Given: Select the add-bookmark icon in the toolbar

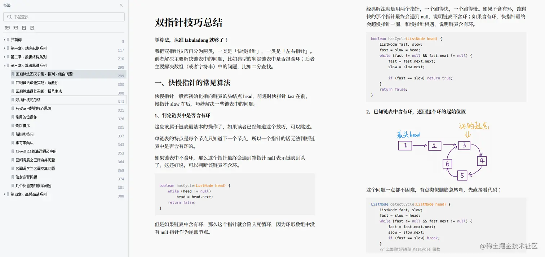Looking at the screenshot, I should click(24, 28).
